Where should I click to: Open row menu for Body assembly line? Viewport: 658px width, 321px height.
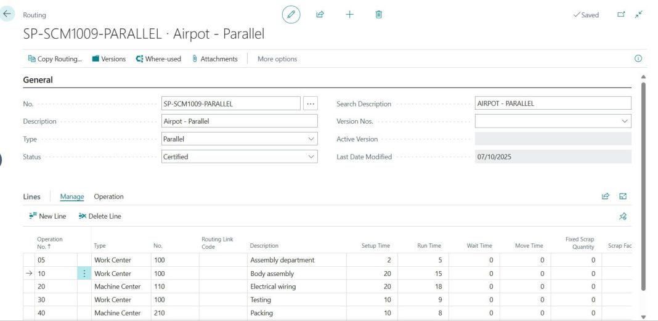coord(84,274)
